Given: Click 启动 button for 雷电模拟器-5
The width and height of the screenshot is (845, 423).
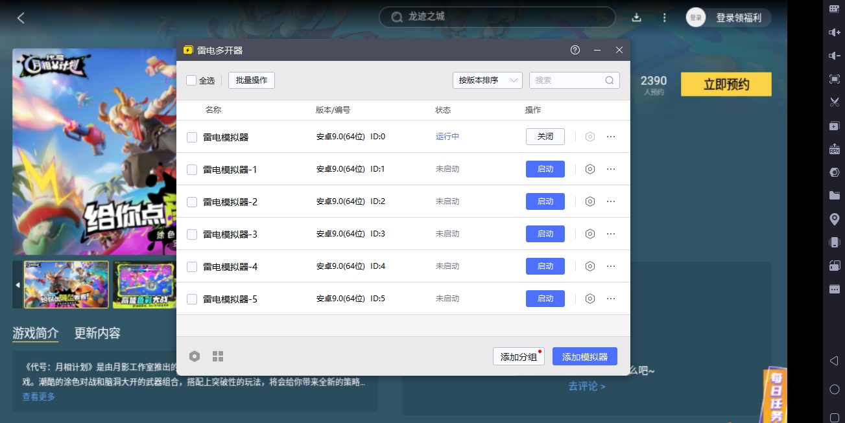Looking at the screenshot, I should point(545,299).
